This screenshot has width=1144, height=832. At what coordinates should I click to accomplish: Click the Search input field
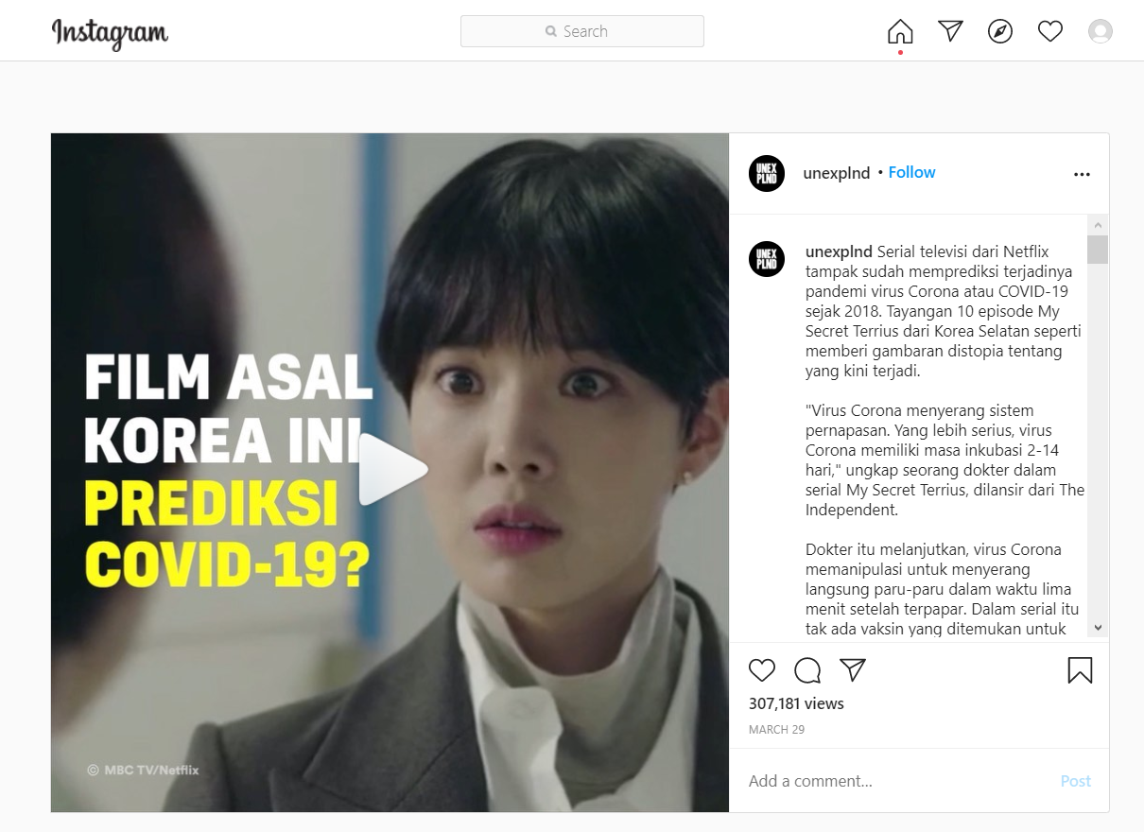pos(582,31)
